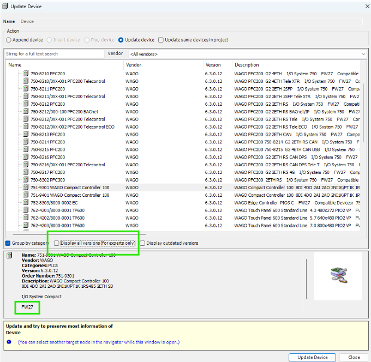Click the full text search field
Viewport: 371px width, 362px height.
tap(55, 54)
